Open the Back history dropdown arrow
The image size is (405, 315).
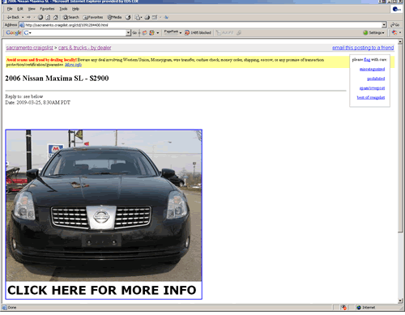click(23, 17)
